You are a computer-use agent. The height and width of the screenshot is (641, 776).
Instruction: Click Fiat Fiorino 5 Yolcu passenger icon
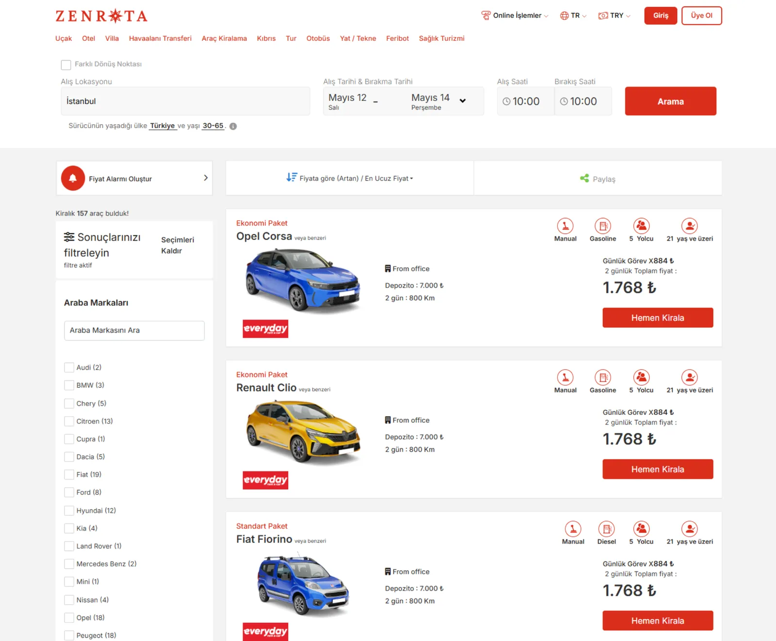click(x=641, y=529)
